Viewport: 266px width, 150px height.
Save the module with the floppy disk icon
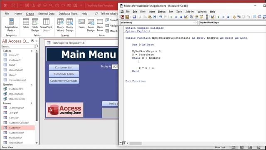click(134, 17)
